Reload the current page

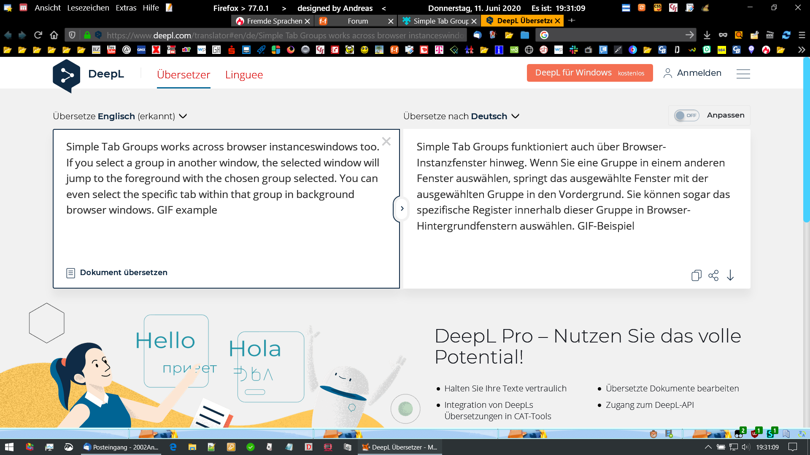point(38,35)
